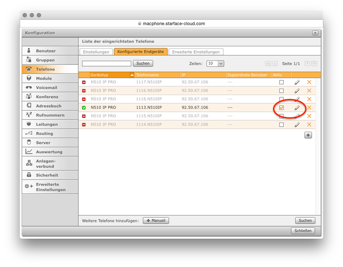Toggle Aktiv checkbox for 1116.N510IP
Viewport: 343px width, 267px height.
click(x=281, y=91)
